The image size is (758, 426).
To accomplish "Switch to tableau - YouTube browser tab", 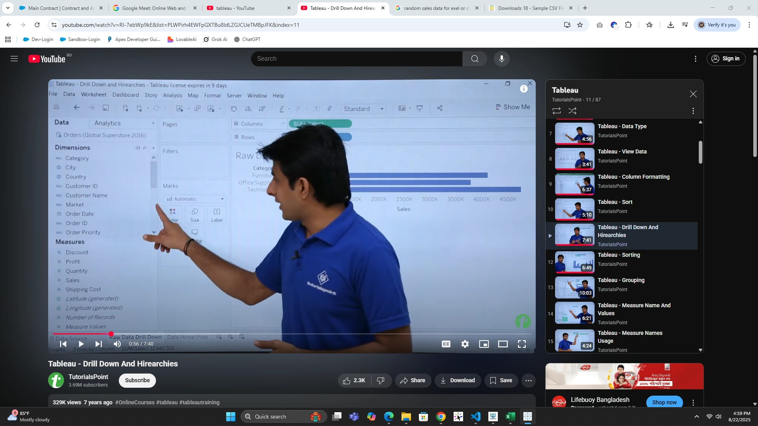I will [x=235, y=8].
